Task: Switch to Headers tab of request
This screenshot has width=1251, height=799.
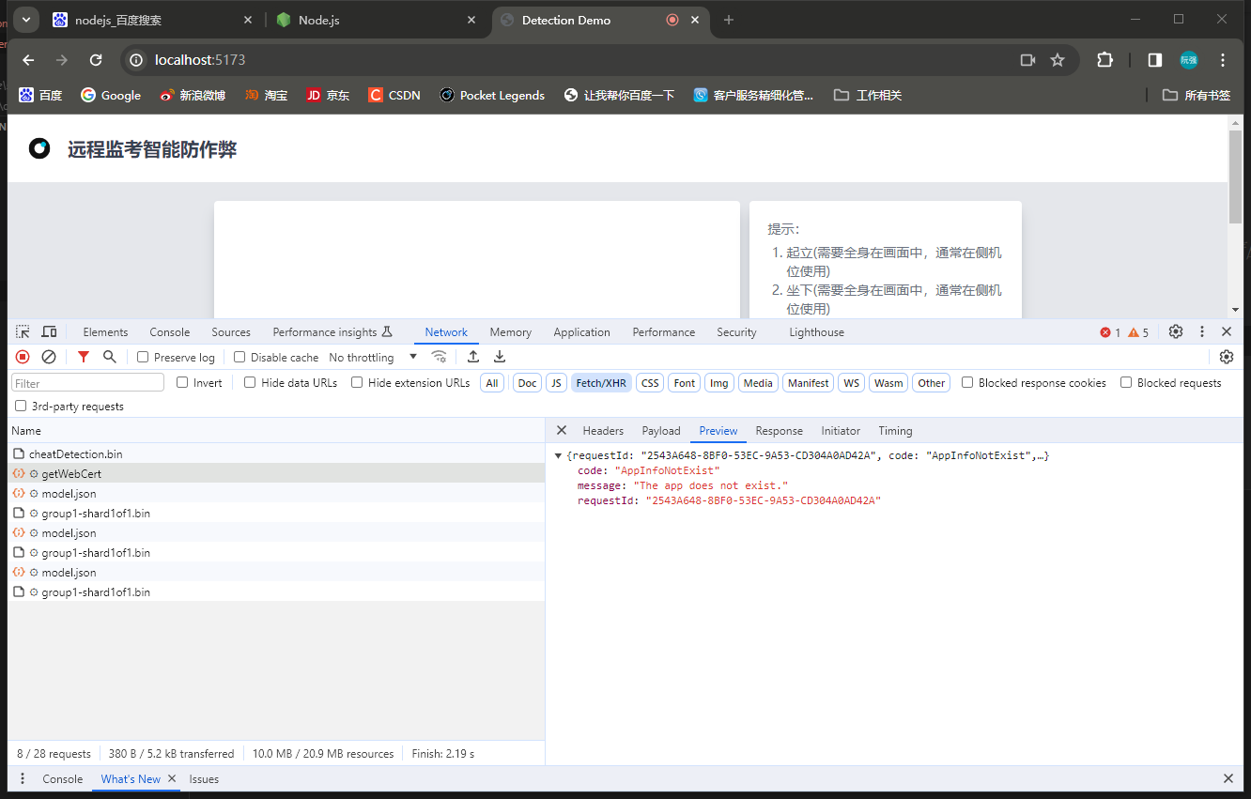Action: point(603,430)
